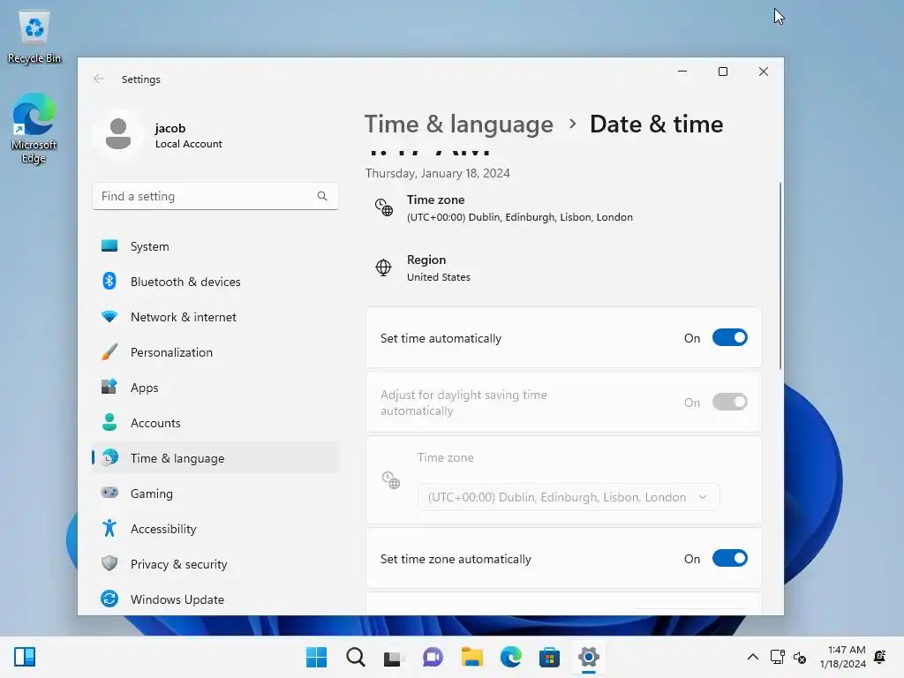
Task: Click the Settings taskbar gear icon
Action: click(x=589, y=657)
